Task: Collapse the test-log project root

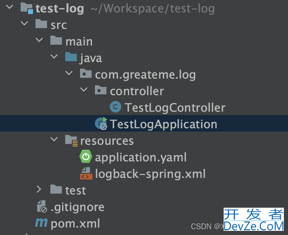Action: [9, 7]
